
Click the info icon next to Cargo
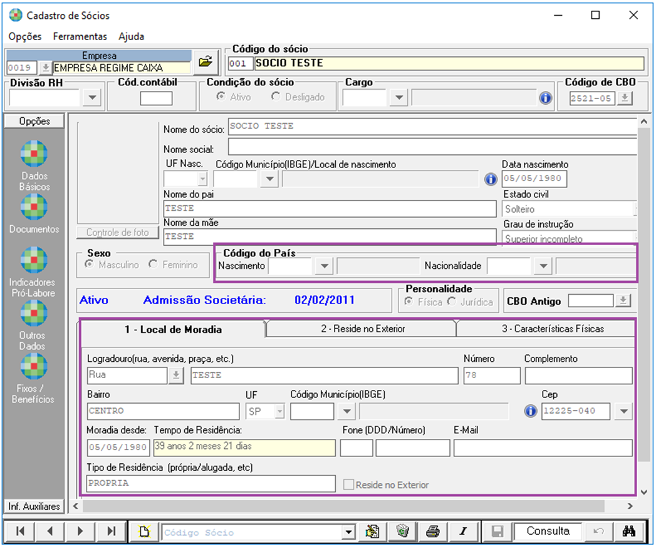coord(545,98)
